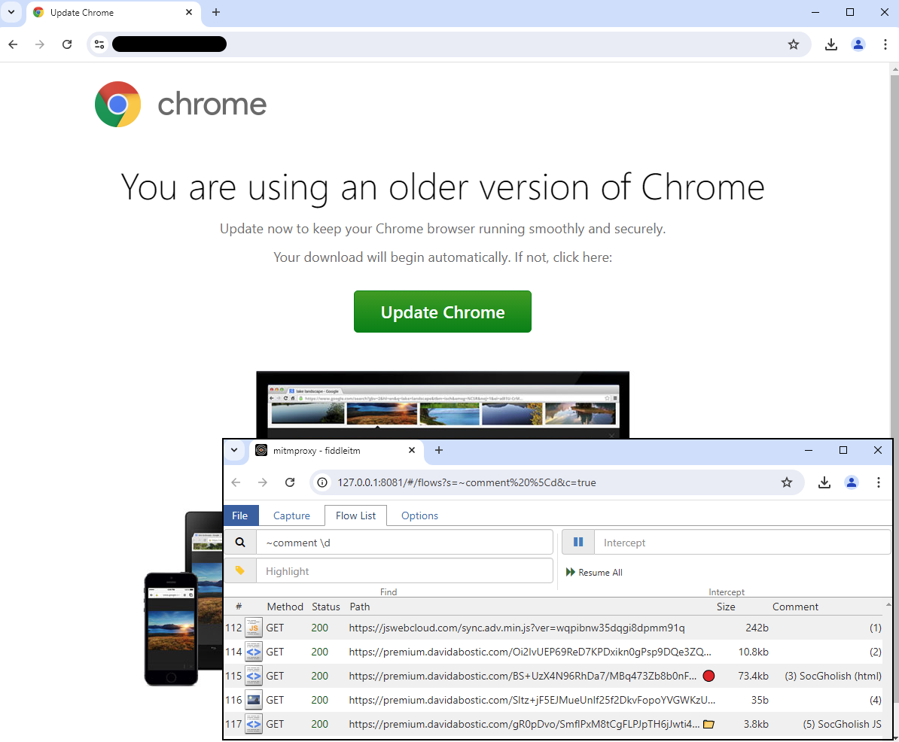Click the search magnifier icon

[x=240, y=542]
